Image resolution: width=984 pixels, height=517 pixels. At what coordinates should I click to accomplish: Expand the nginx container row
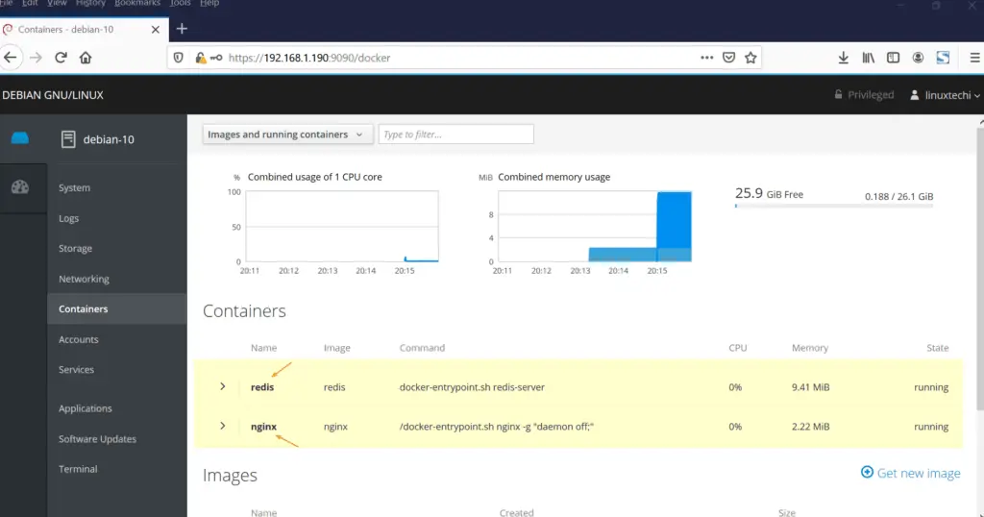(x=222, y=426)
